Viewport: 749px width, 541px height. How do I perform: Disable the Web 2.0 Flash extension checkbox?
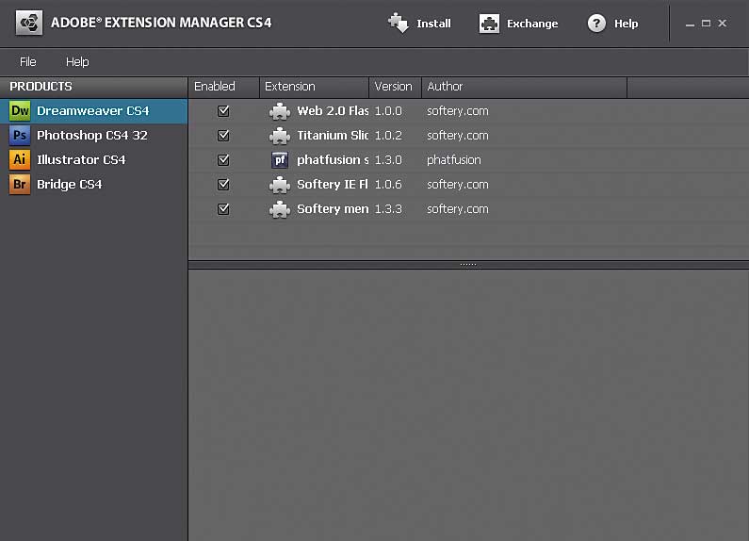pyautogui.click(x=223, y=111)
